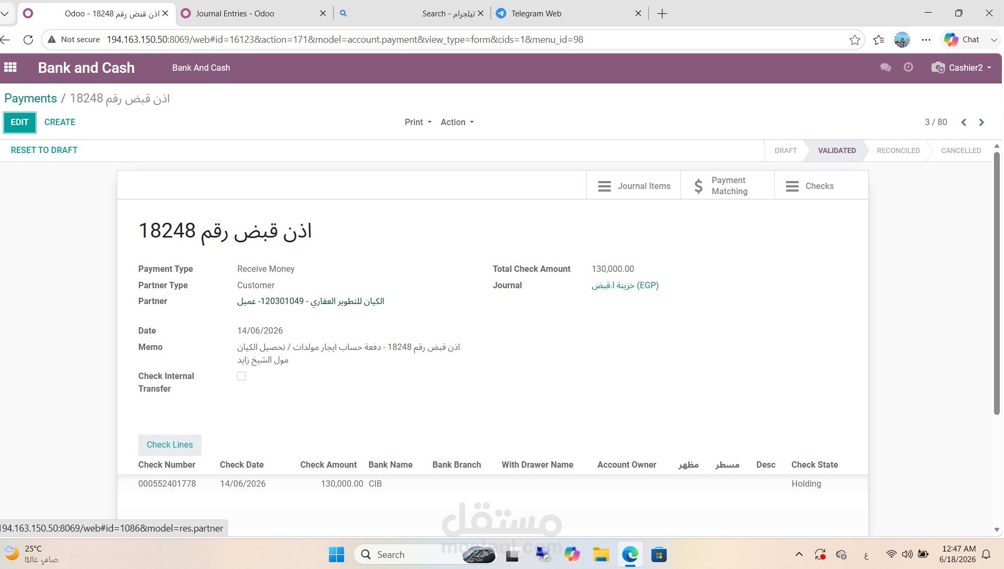This screenshot has height=569, width=1004.
Task: Open the weather widget showing 25°C
Action: tap(32, 554)
